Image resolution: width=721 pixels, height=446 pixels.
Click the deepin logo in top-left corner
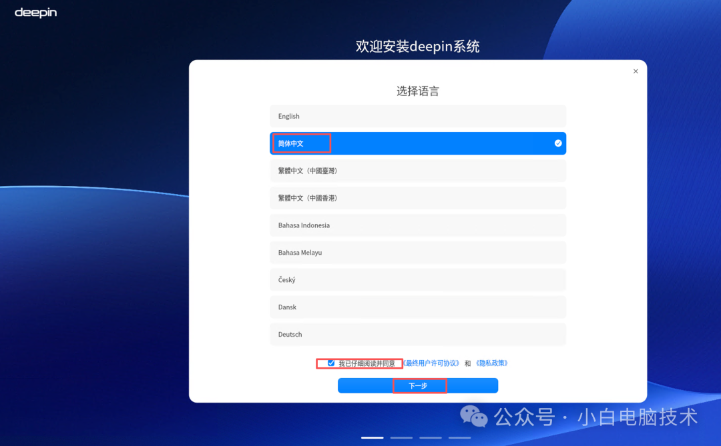click(35, 11)
